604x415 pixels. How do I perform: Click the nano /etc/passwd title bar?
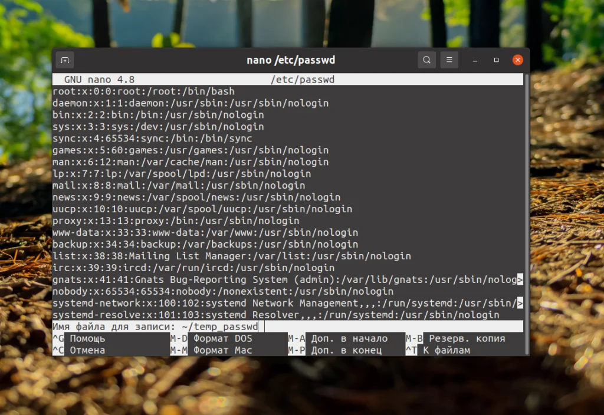coord(291,60)
